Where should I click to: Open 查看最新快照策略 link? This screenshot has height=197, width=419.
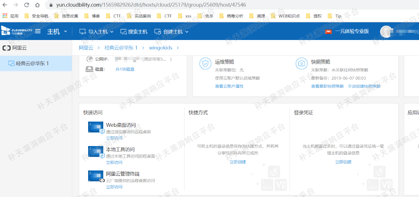pos(327,86)
